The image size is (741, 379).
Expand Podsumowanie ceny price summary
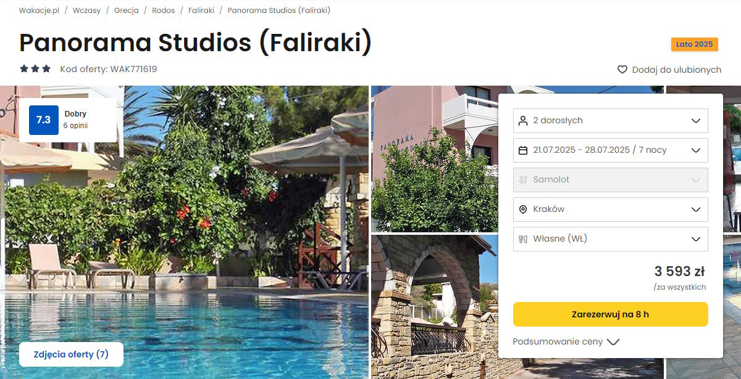tap(566, 341)
